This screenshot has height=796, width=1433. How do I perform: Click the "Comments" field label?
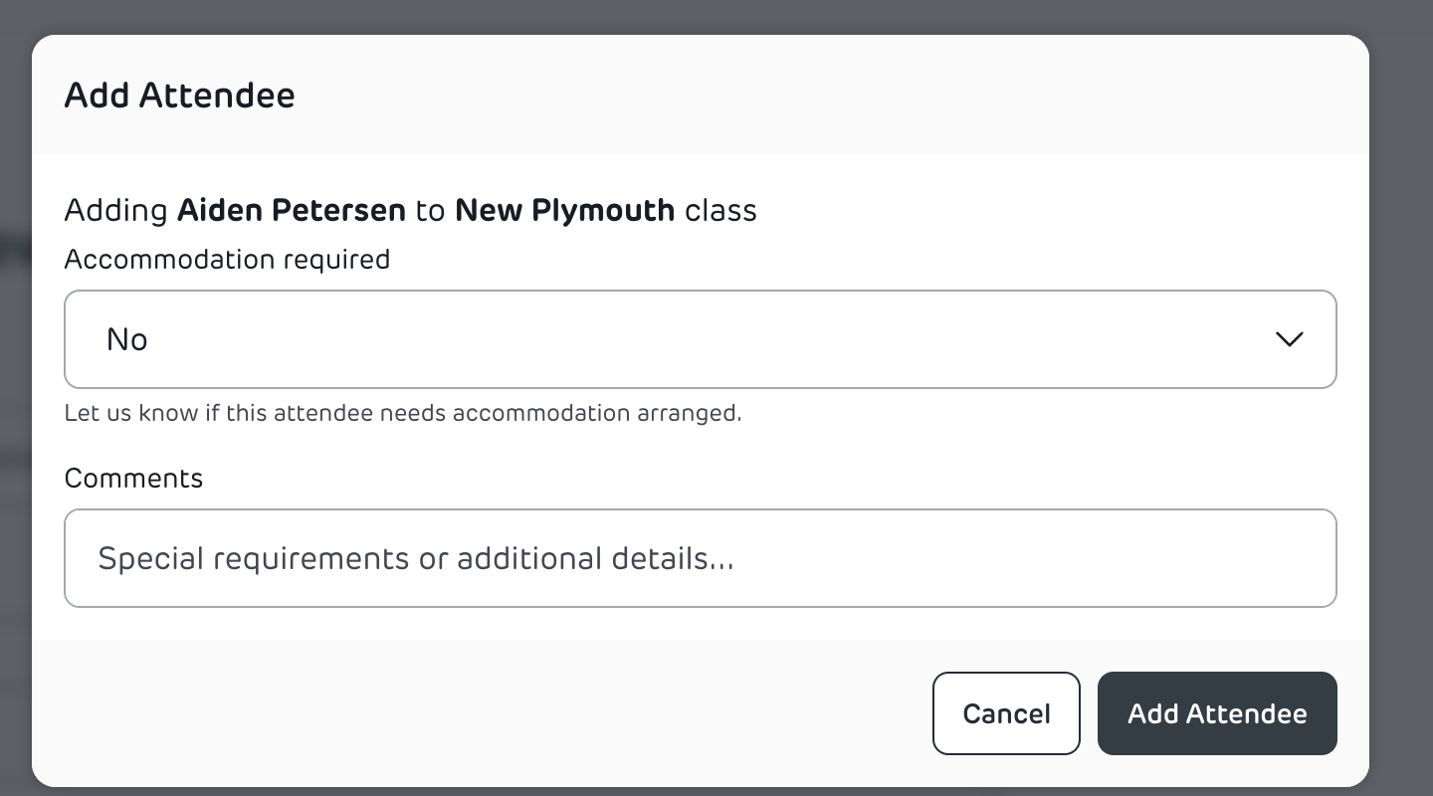[133, 479]
